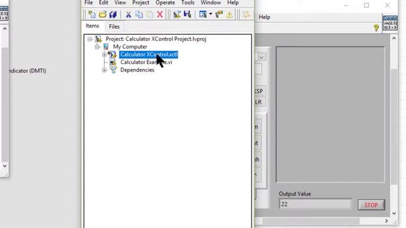Click the large gray display area in VI
The height and width of the screenshot is (228, 406).
[331, 115]
